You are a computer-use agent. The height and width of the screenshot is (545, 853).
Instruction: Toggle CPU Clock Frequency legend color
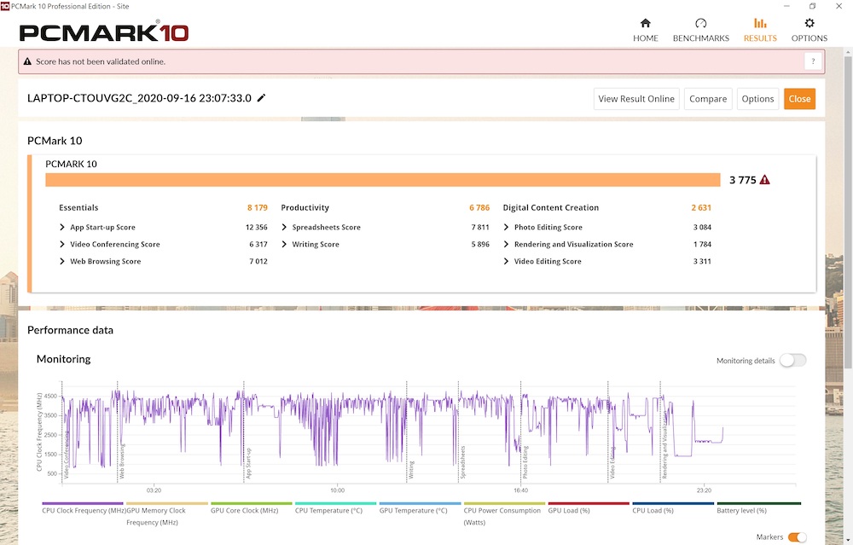click(x=82, y=503)
